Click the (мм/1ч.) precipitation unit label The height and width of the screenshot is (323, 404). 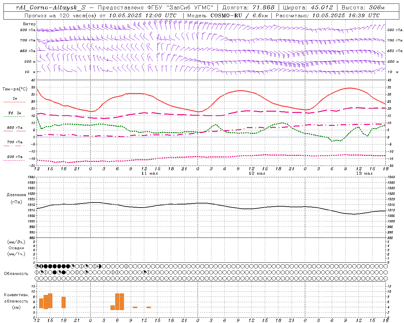(16, 254)
